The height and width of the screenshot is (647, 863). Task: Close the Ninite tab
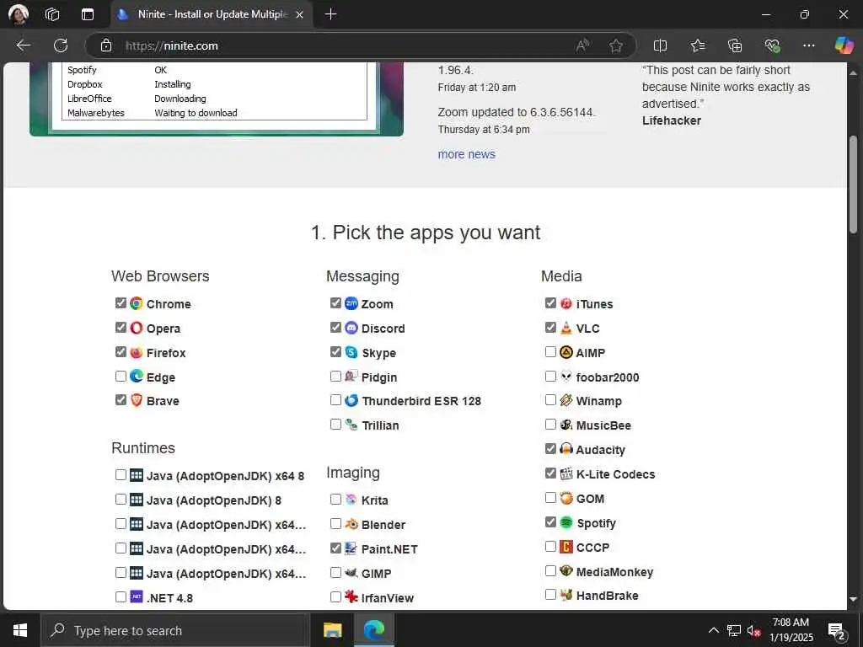[299, 15]
